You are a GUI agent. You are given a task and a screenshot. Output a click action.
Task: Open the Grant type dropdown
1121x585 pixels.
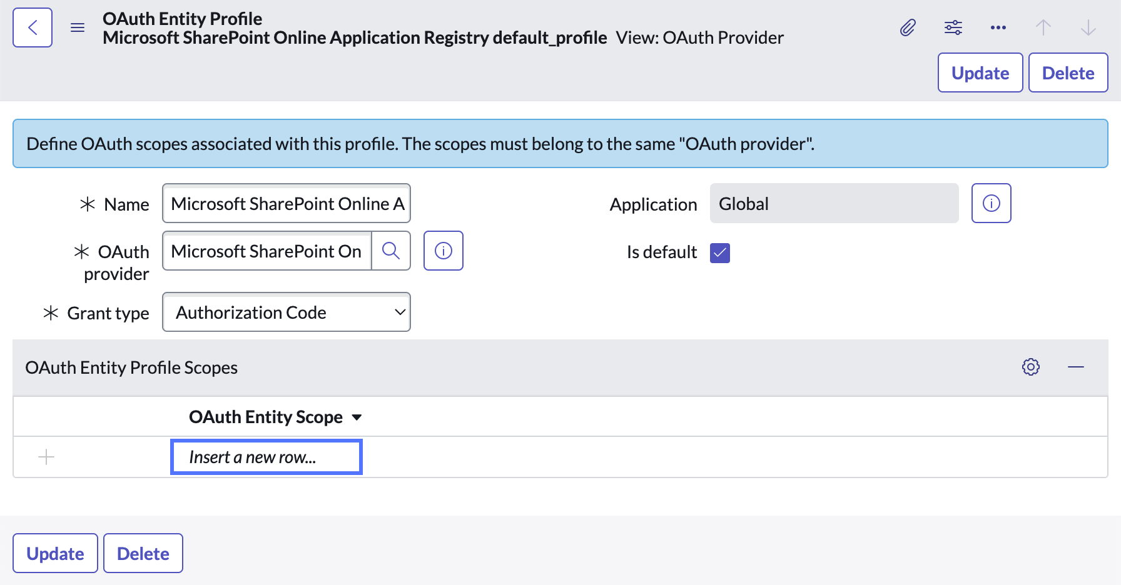[x=287, y=312]
